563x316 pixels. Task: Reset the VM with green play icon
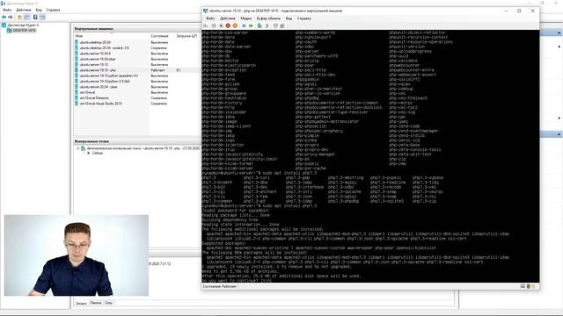point(251,25)
